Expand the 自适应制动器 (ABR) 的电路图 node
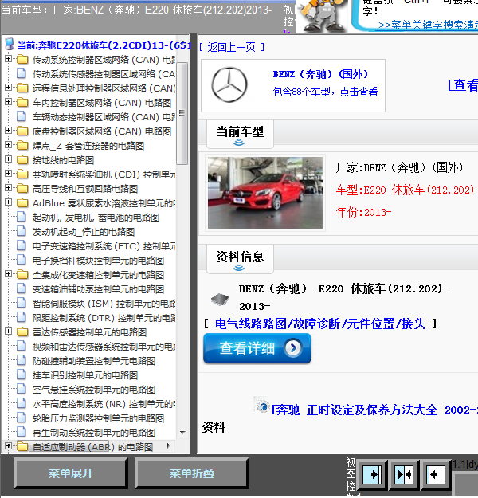The height and width of the screenshot is (498, 478). click(8, 446)
